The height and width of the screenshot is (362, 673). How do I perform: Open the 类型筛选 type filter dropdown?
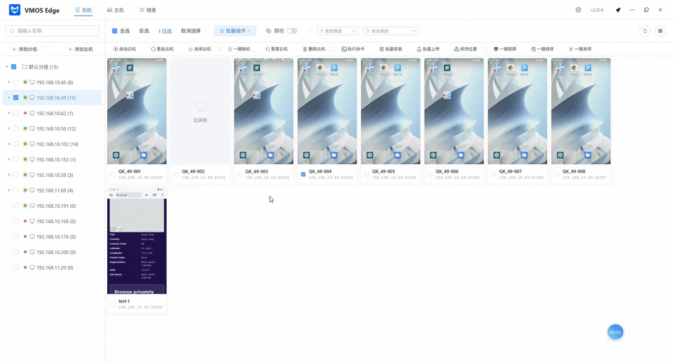338,31
